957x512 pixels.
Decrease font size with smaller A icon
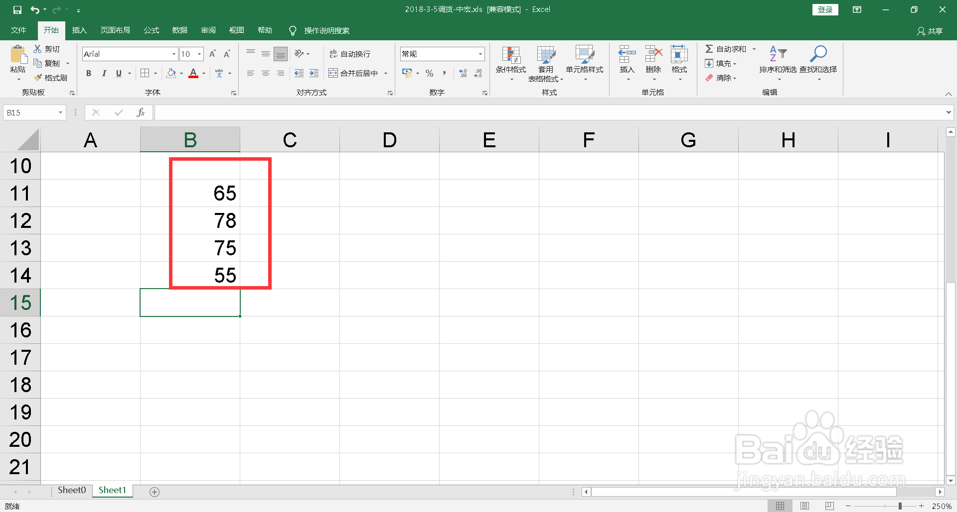(227, 54)
